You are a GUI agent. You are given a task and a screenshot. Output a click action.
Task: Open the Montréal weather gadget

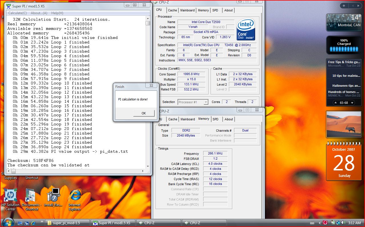344,22
